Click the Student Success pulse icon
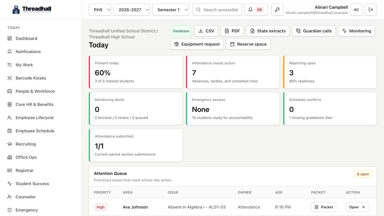 click(x=10, y=184)
